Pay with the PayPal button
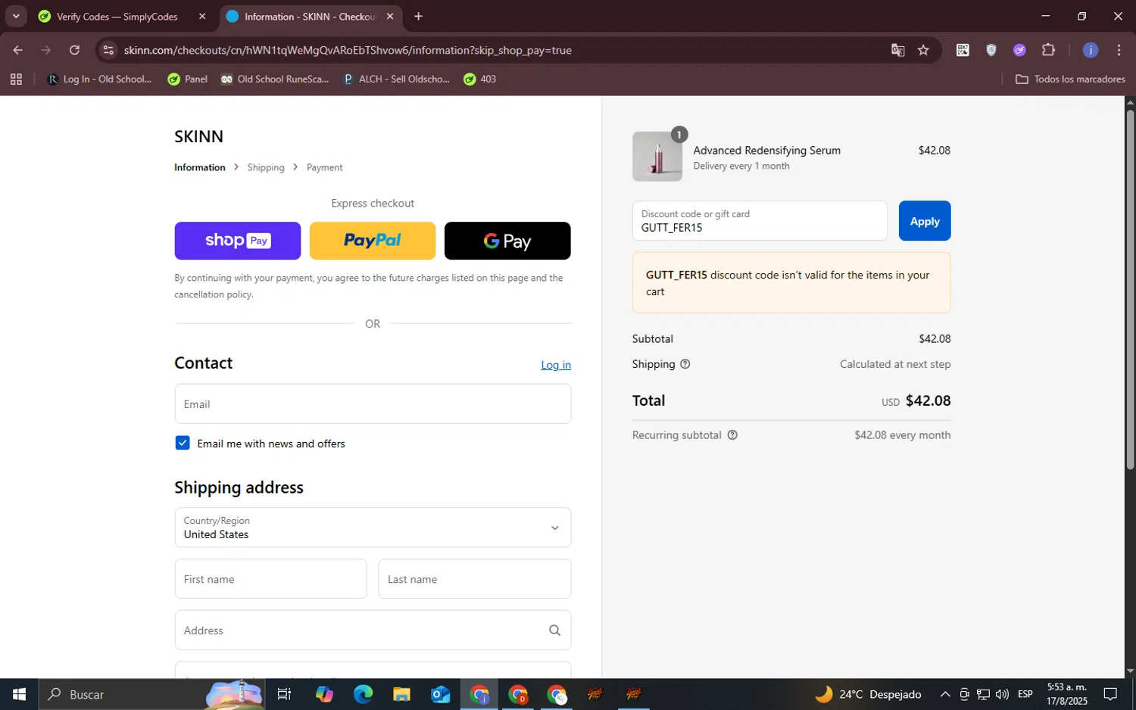The height and width of the screenshot is (710, 1136). (x=373, y=241)
